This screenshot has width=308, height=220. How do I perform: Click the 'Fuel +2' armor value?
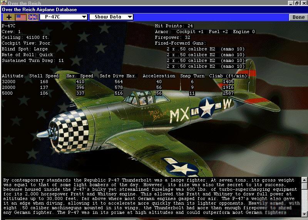pos(218,32)
